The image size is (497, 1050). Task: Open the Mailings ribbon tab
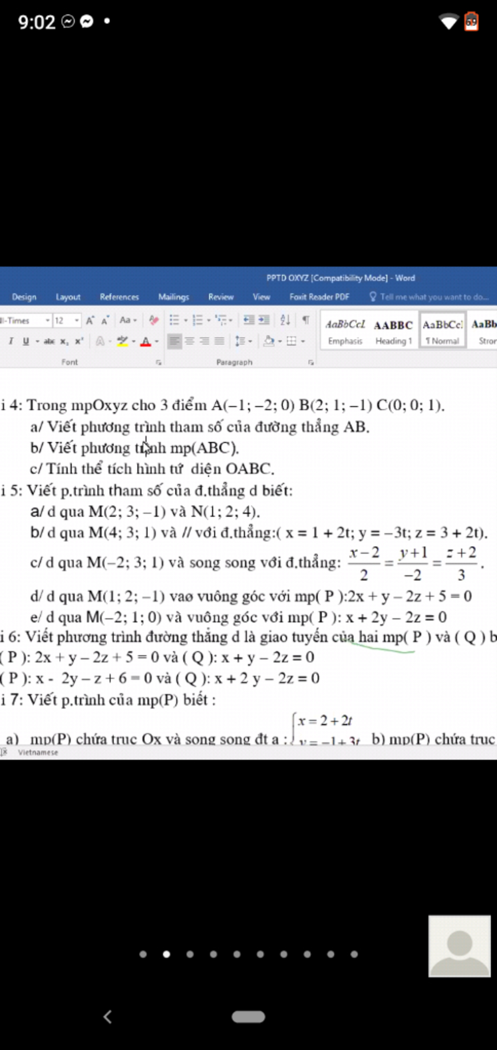(x=173, y=297)
